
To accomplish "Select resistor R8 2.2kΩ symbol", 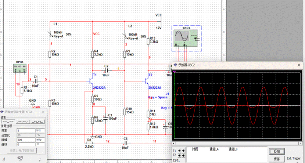I will coord(89,143).
